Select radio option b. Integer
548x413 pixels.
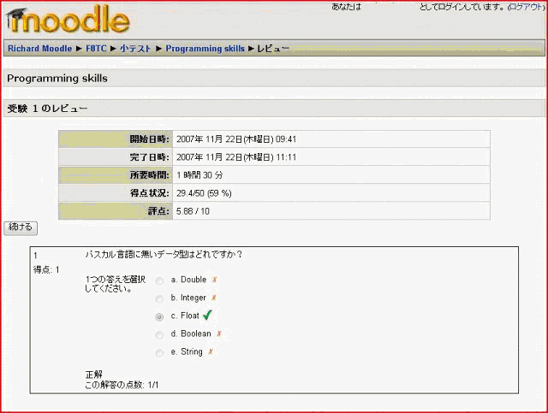159,299
